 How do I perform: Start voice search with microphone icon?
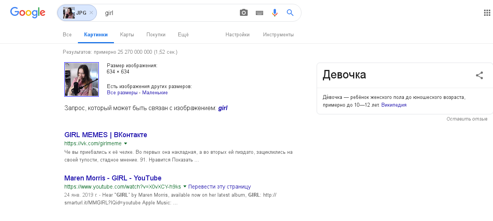tap(275, 13)
